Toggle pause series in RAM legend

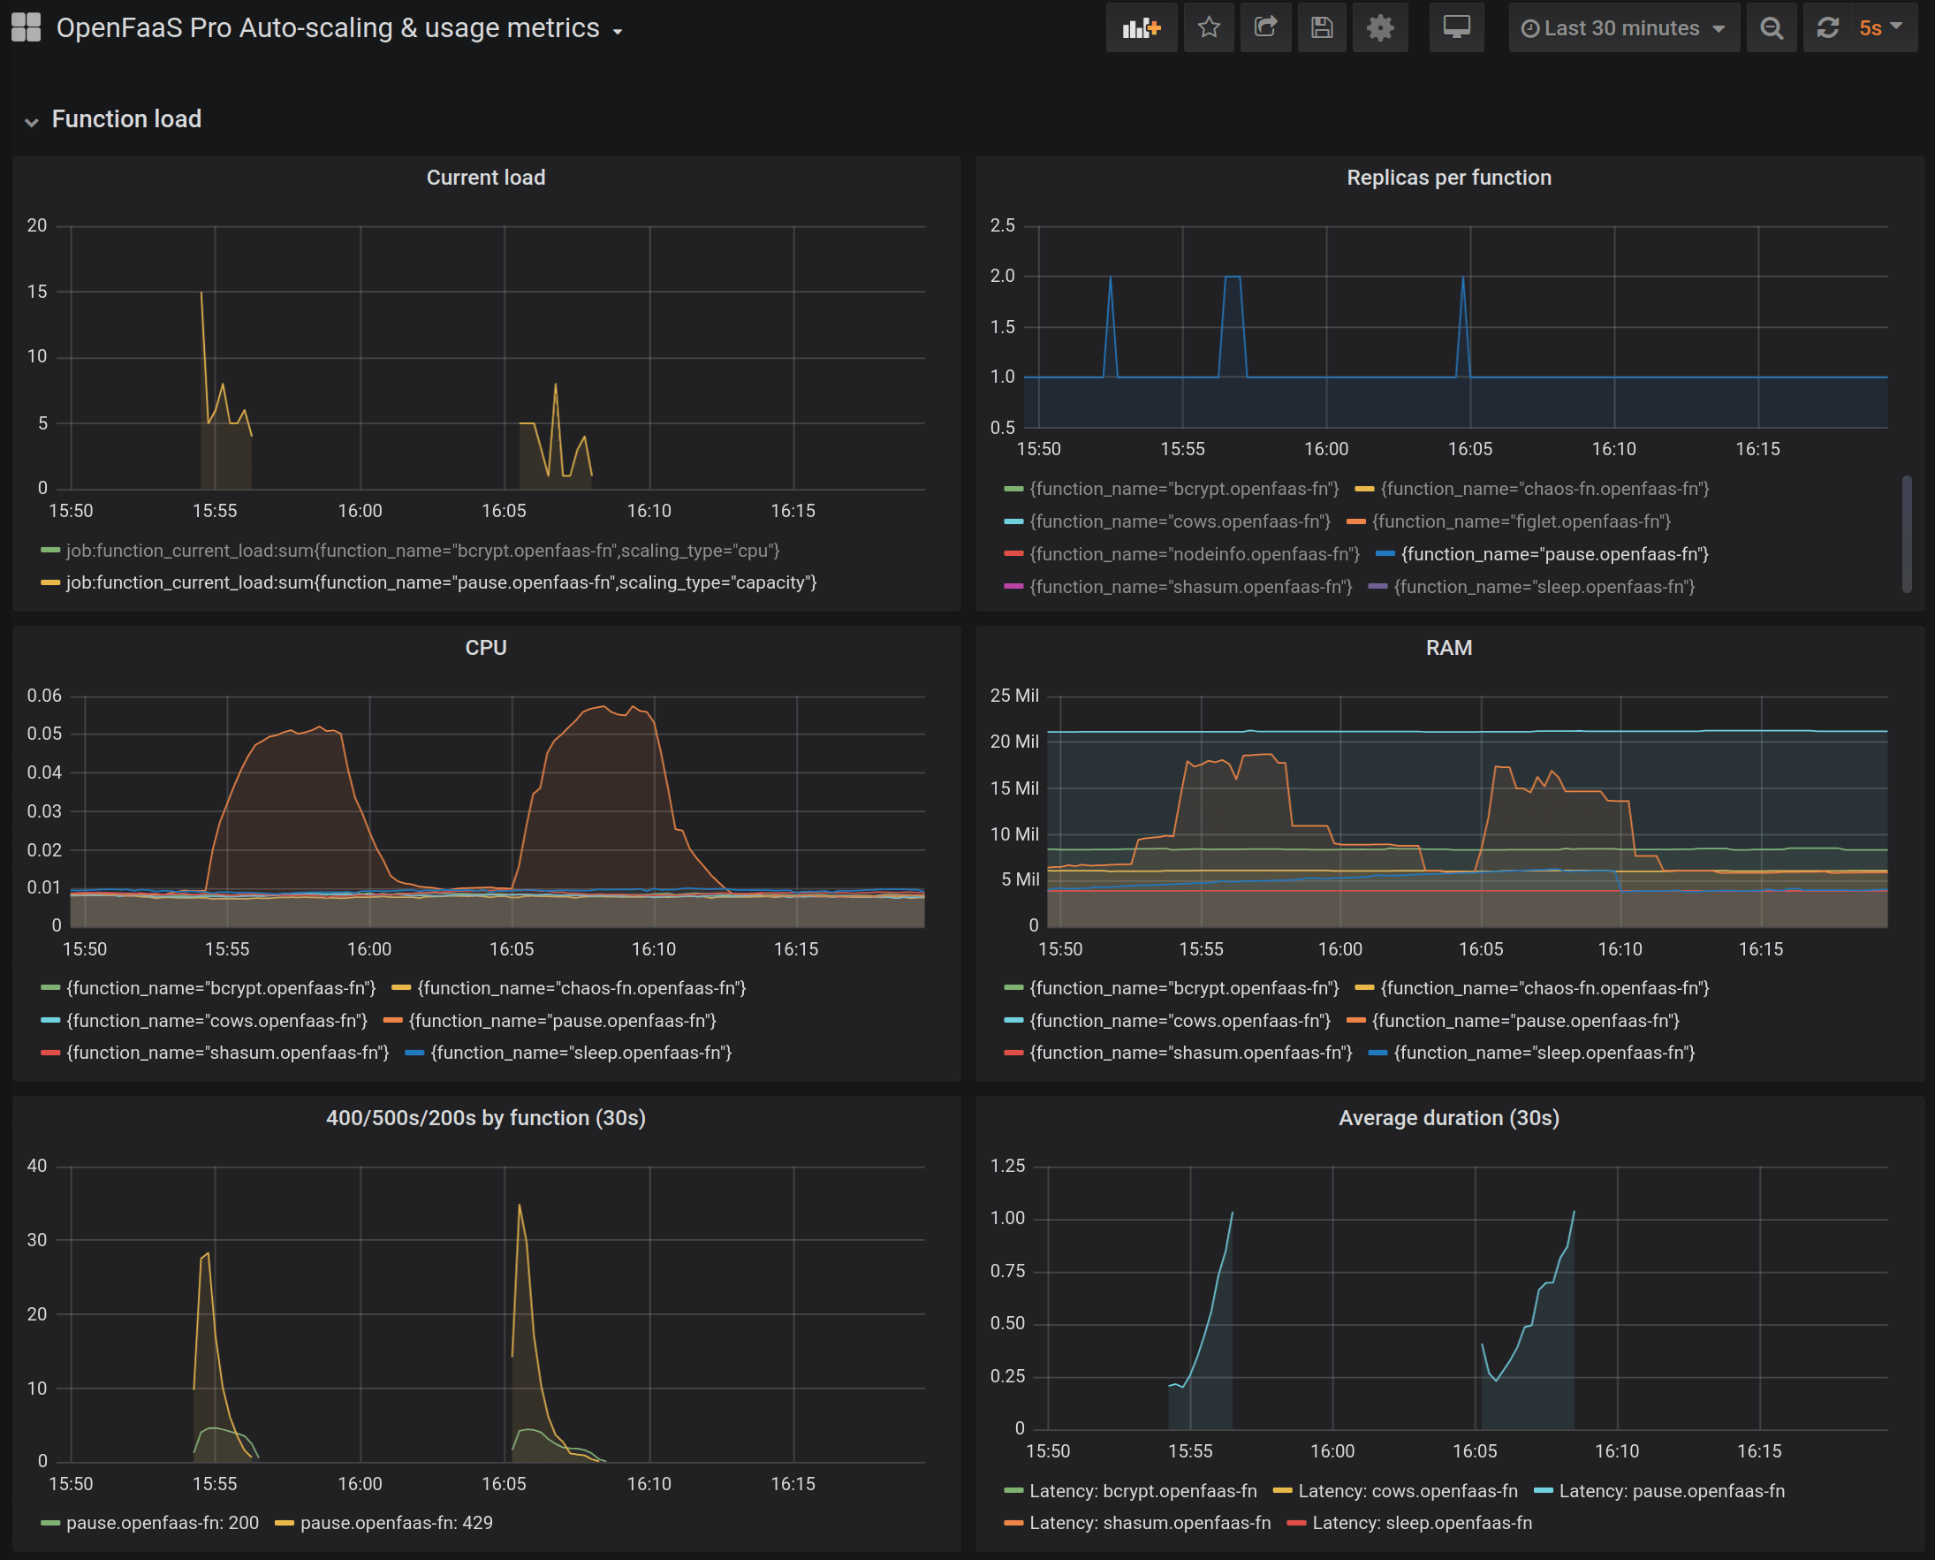pyautogui.click(x=1525, y=1021)
